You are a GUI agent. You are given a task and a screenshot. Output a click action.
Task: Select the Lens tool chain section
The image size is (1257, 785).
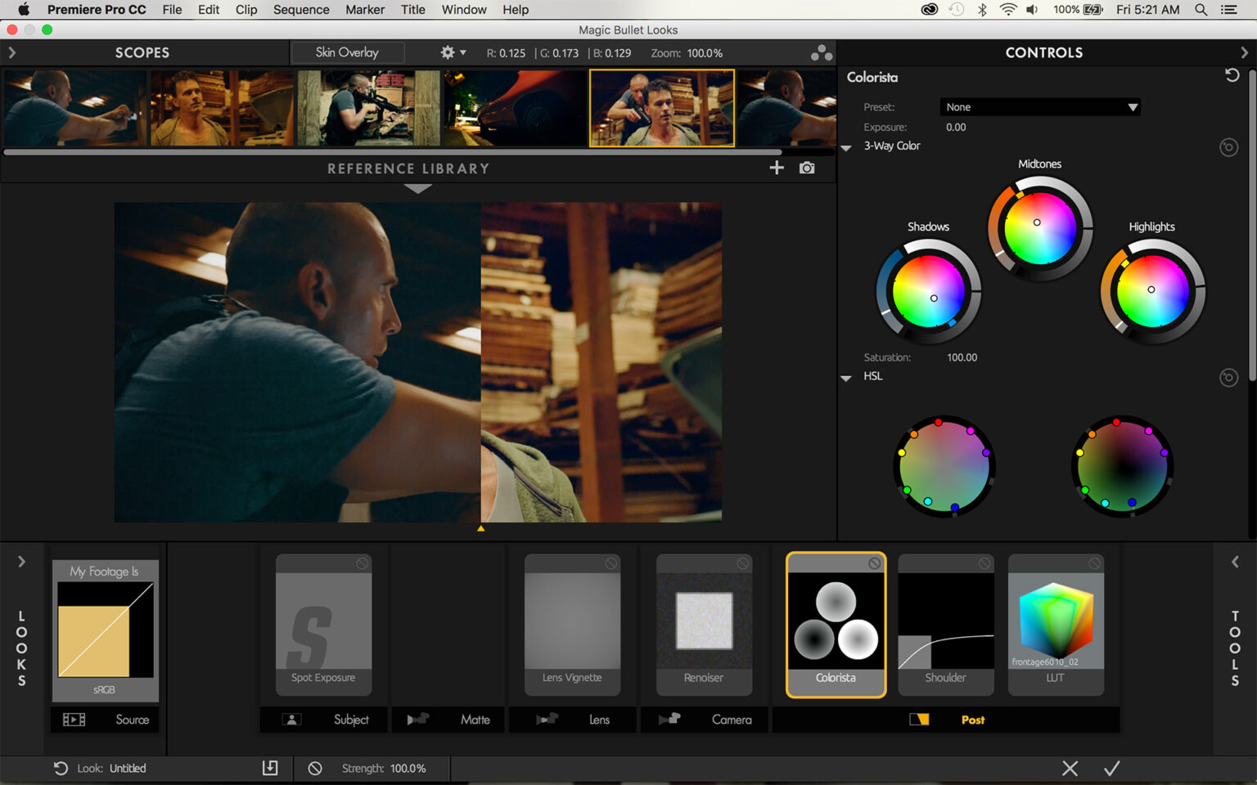573,720
